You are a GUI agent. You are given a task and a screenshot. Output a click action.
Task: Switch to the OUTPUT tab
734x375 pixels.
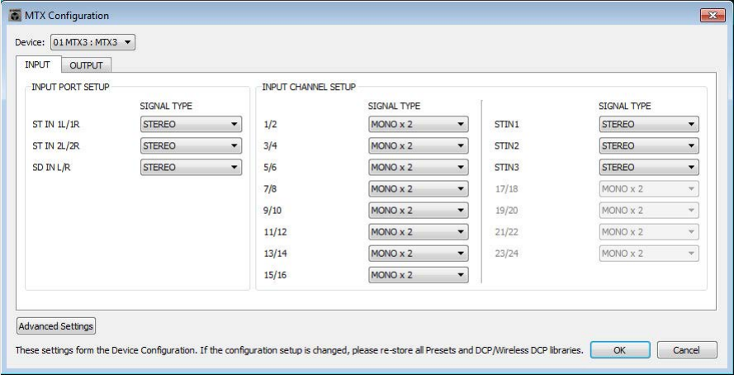[86, 65]
